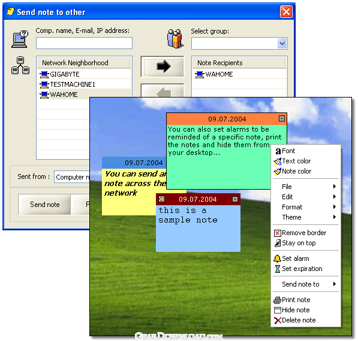This screenshot has width=358, height=341.
Task: Click the Set expiration hourglass icon
Action: [278, 269]
